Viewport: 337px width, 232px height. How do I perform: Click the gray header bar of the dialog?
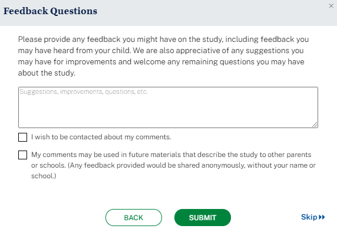[168, 13]
